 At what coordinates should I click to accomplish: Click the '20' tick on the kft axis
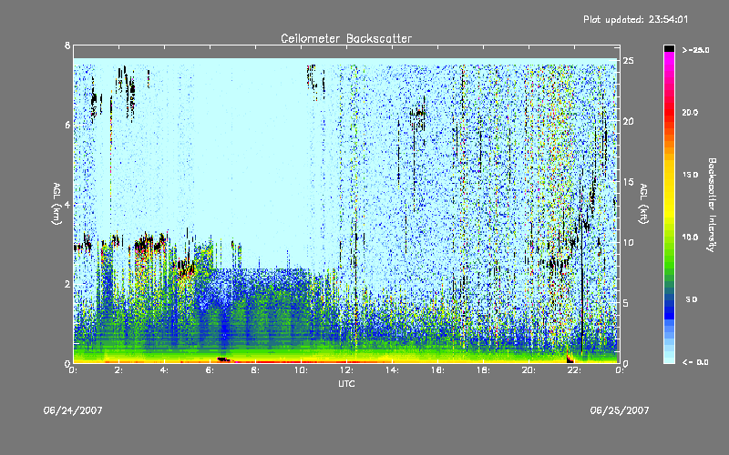point(628,121)
